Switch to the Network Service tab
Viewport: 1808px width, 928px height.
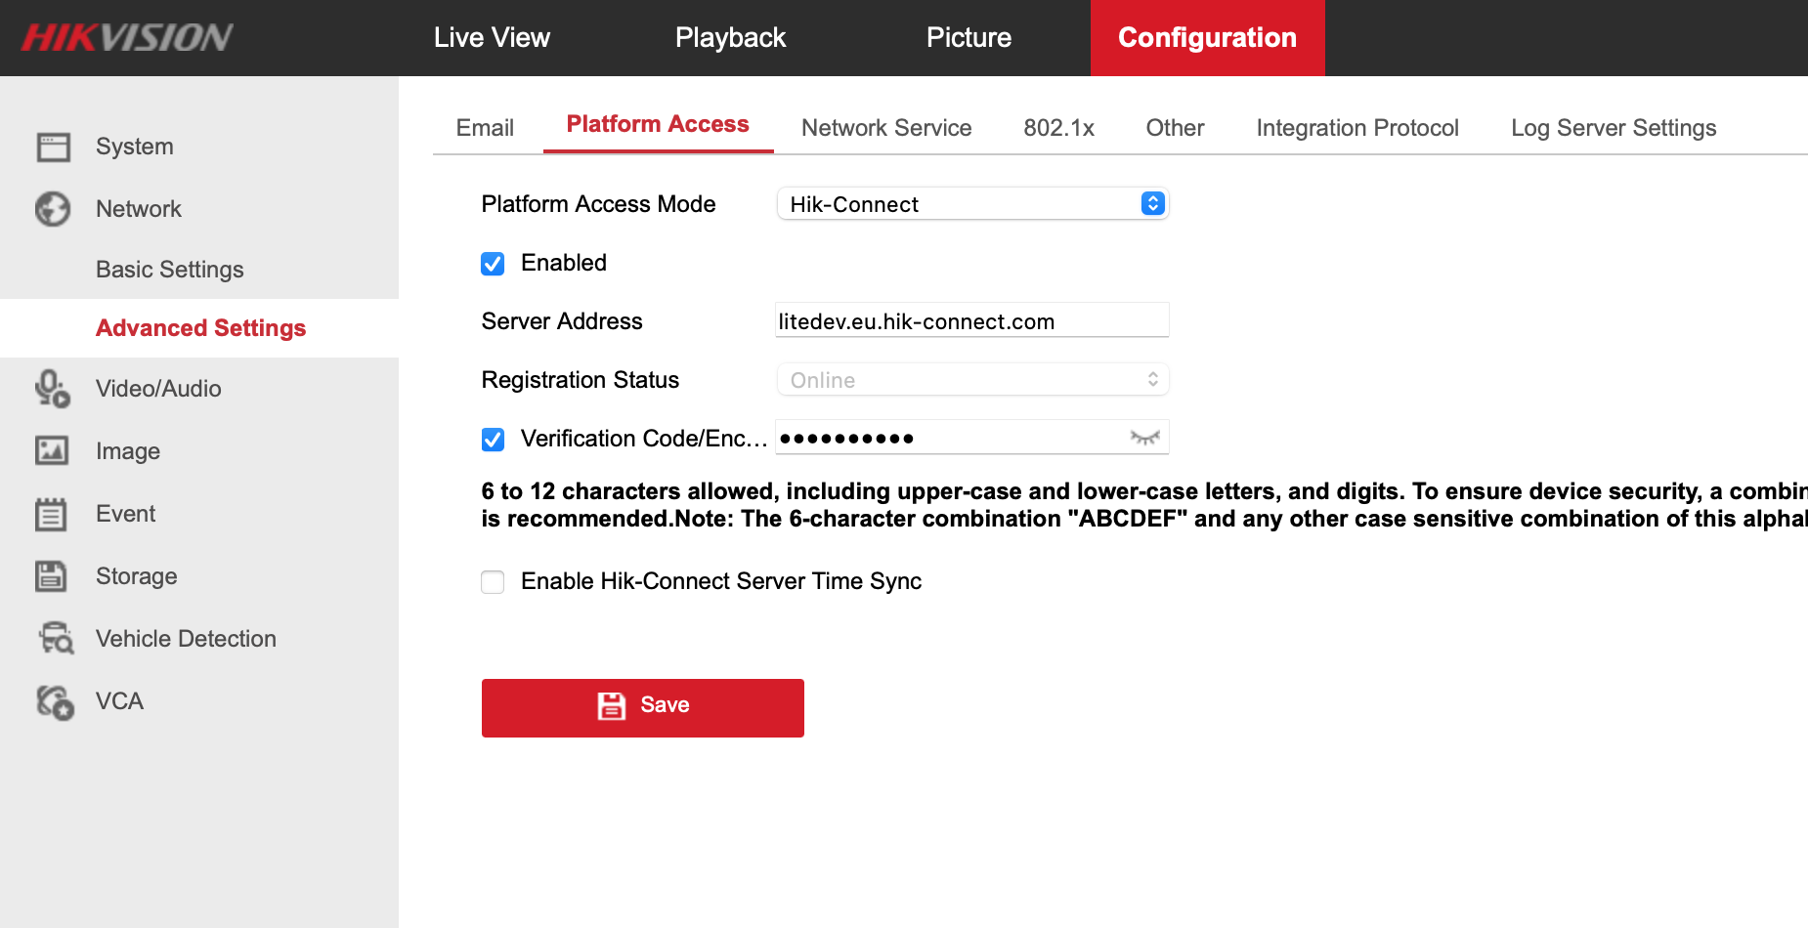[x=886, y=128]
